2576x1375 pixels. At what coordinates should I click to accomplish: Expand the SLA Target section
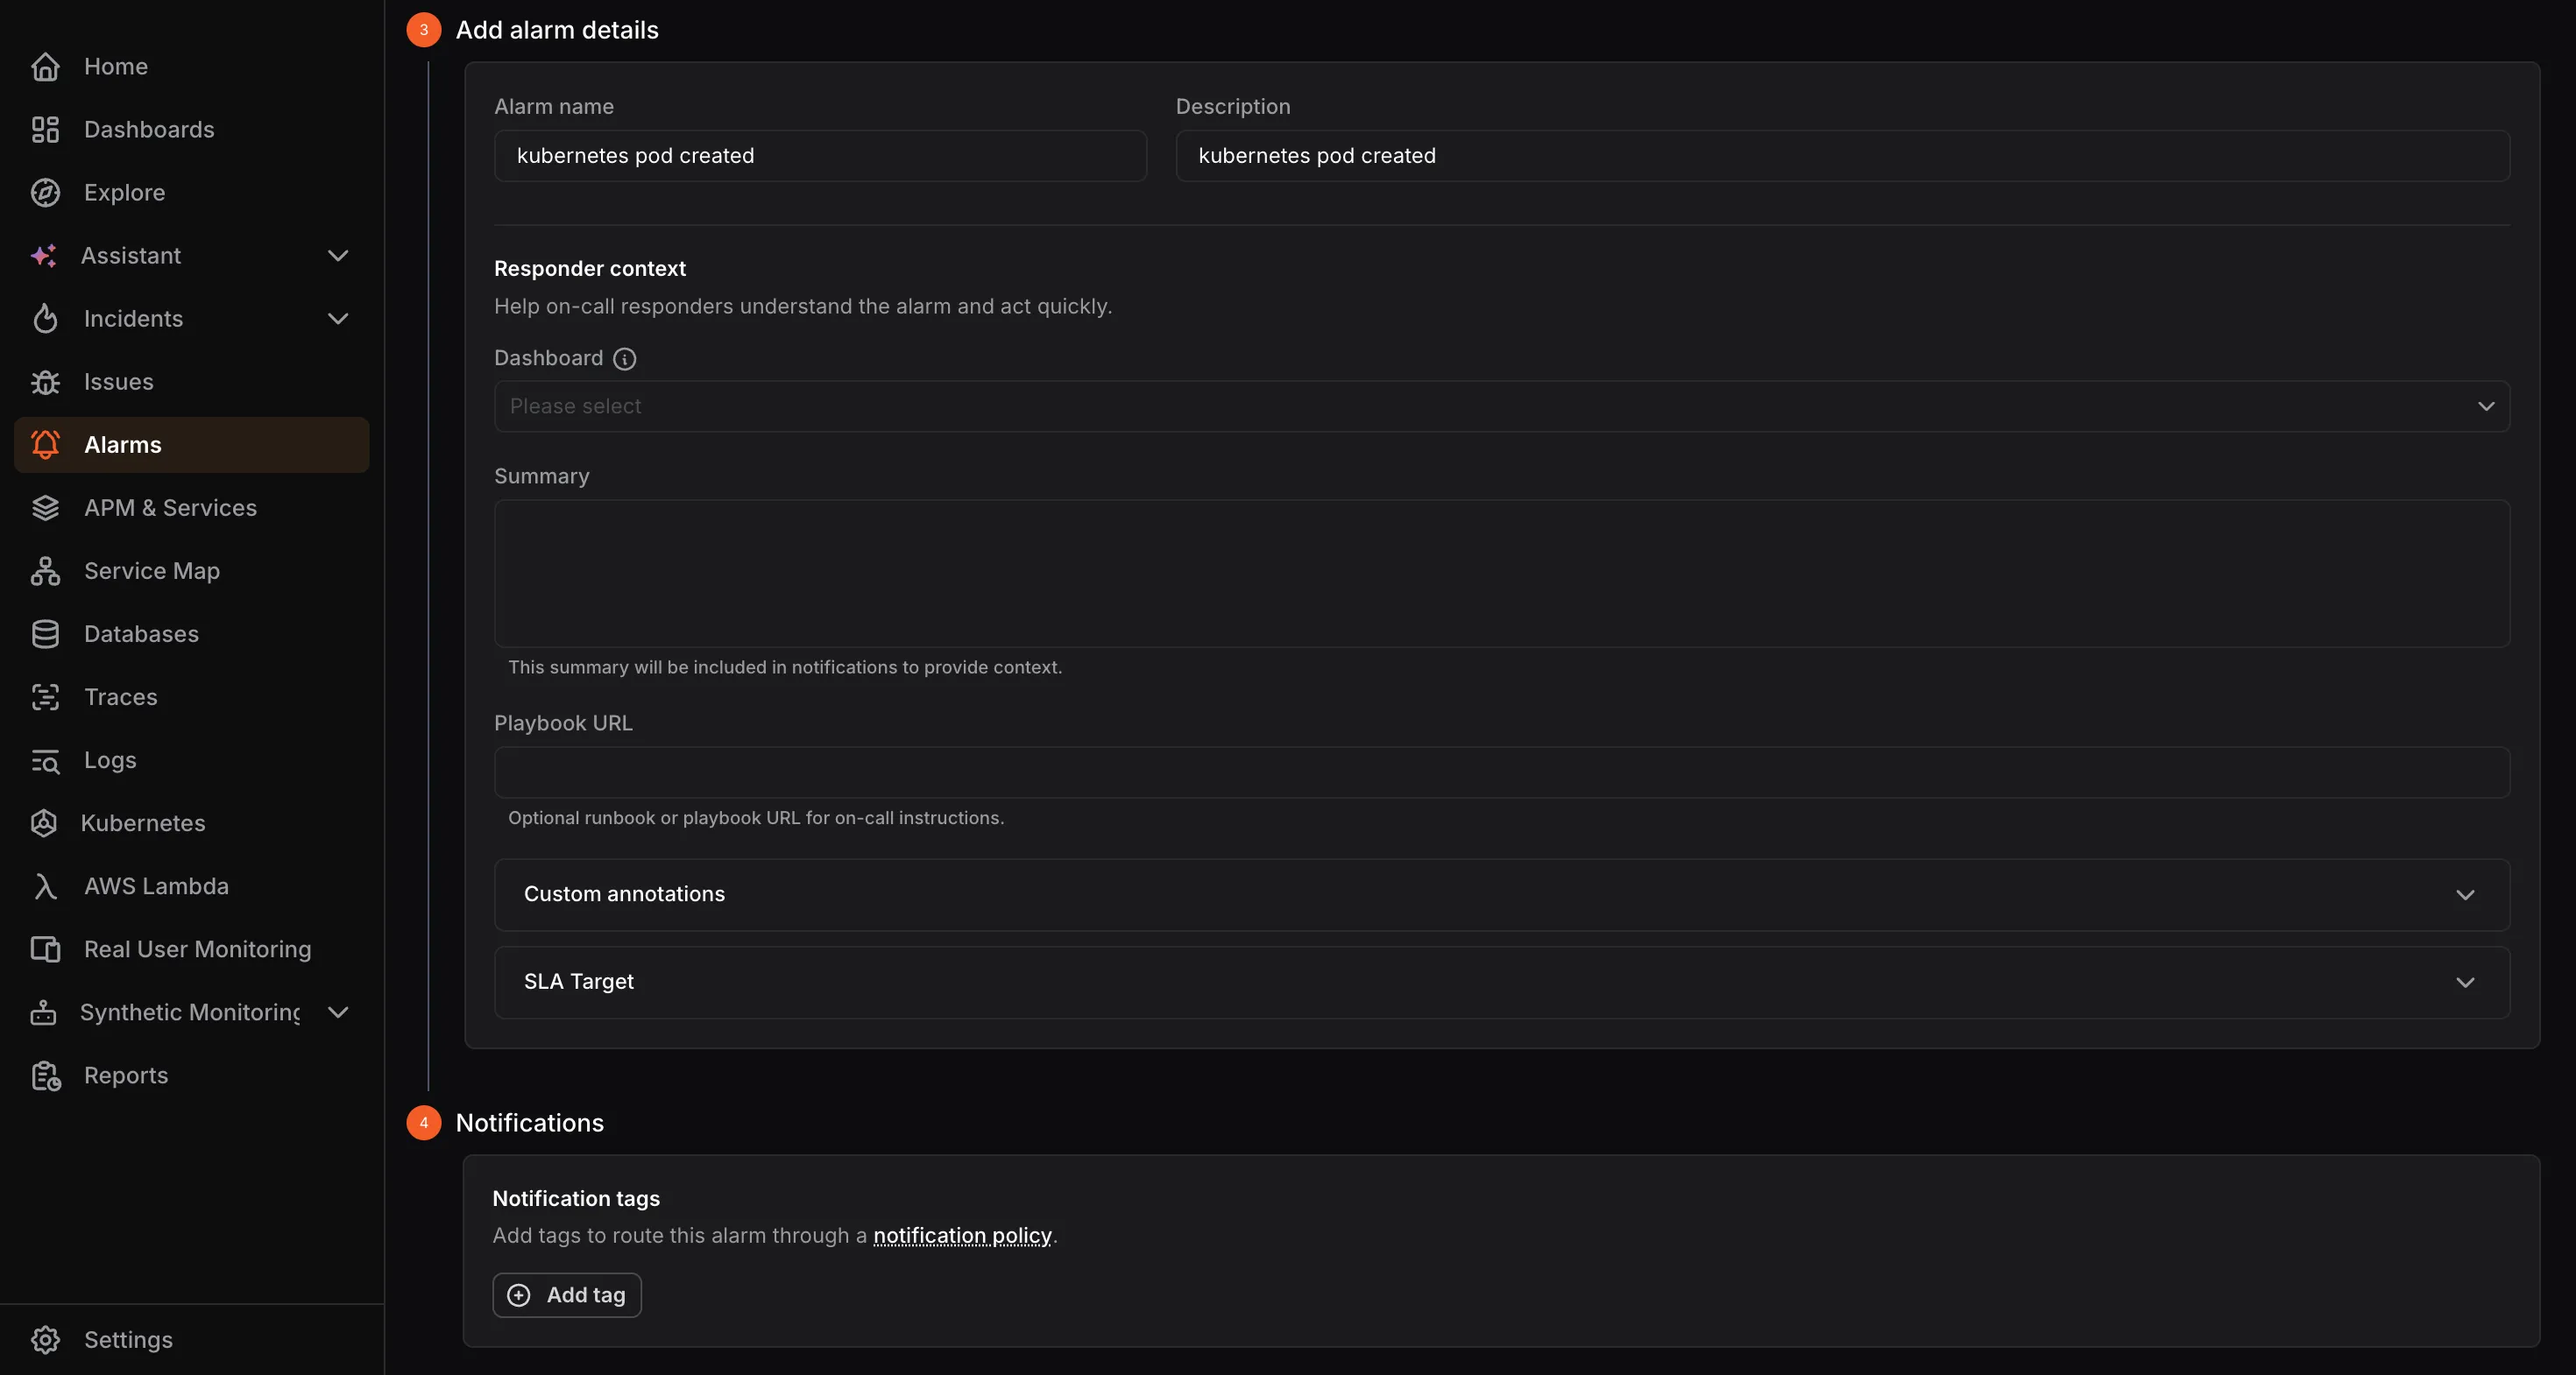coord(1501,983)
